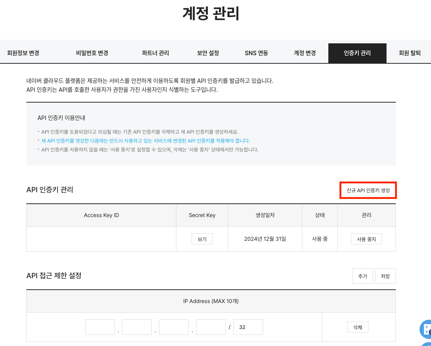Click the API 인증키 관리 heading
This screenshot has height=346, width=431.
click(50, 190)
